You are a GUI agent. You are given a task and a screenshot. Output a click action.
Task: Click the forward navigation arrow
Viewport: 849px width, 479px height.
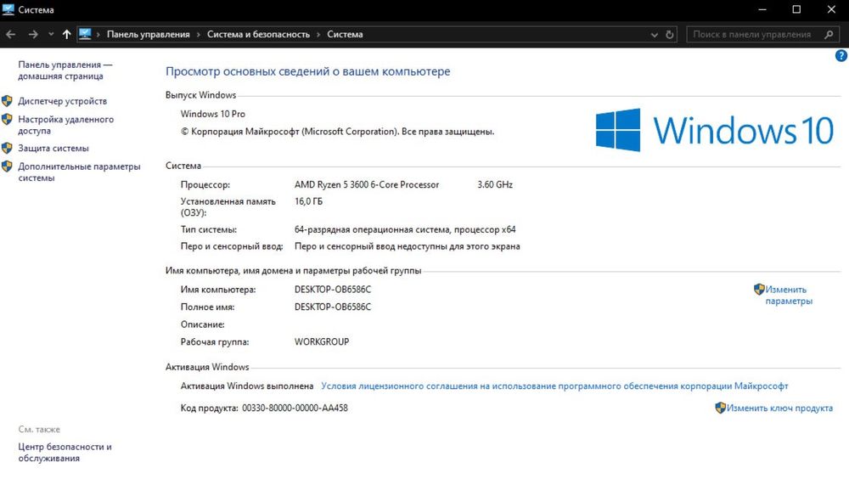[x=32, y=34]
